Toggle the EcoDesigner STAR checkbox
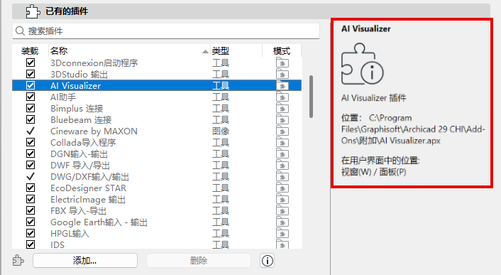The width and height of the screenshot is (501, 275). pos(31,188)
